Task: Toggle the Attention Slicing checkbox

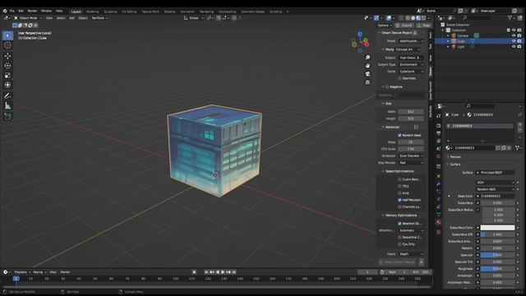Action: 399,224
